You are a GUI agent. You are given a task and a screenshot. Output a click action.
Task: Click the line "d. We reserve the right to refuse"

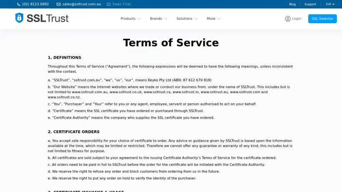[x=133, y=172]
